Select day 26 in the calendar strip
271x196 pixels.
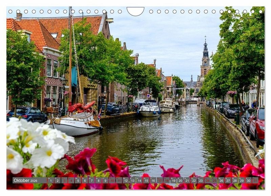[x=221, y=180]
